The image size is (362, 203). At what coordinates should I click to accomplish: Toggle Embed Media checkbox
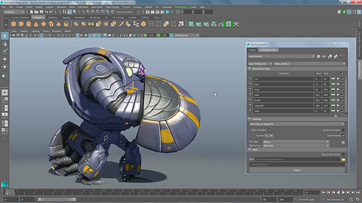pos(343,135)
